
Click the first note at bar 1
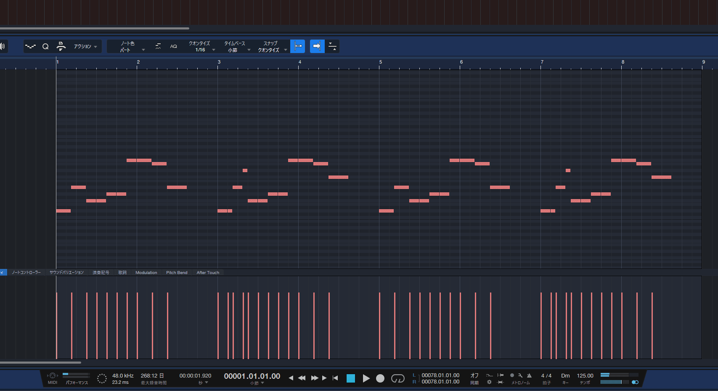pyautogui.click(x=64, y=211)
